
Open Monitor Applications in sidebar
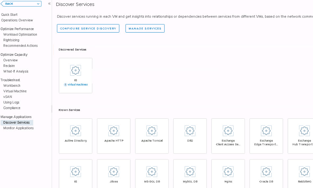[18, 128]
